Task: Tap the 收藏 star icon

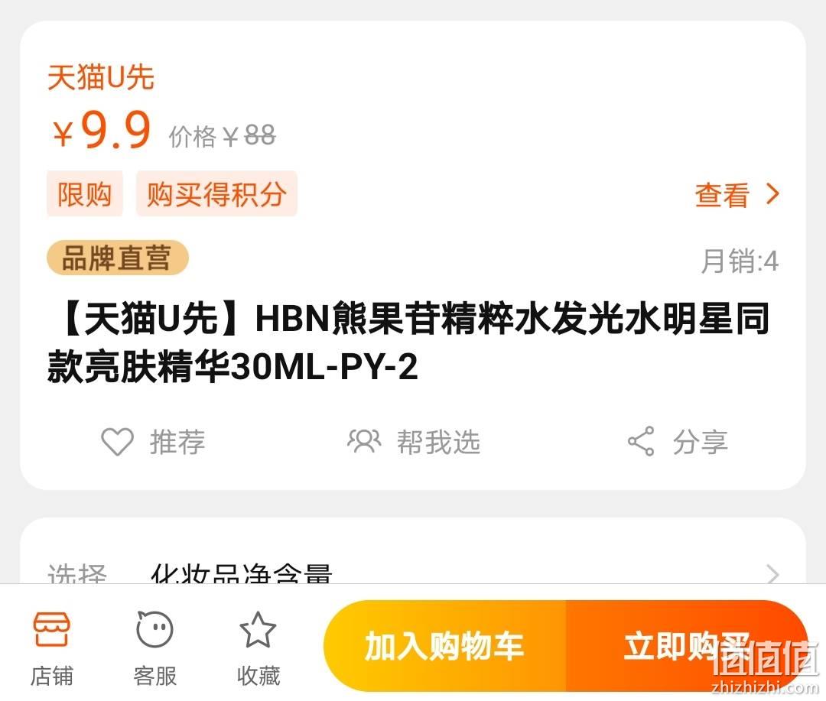Action: 258,629
